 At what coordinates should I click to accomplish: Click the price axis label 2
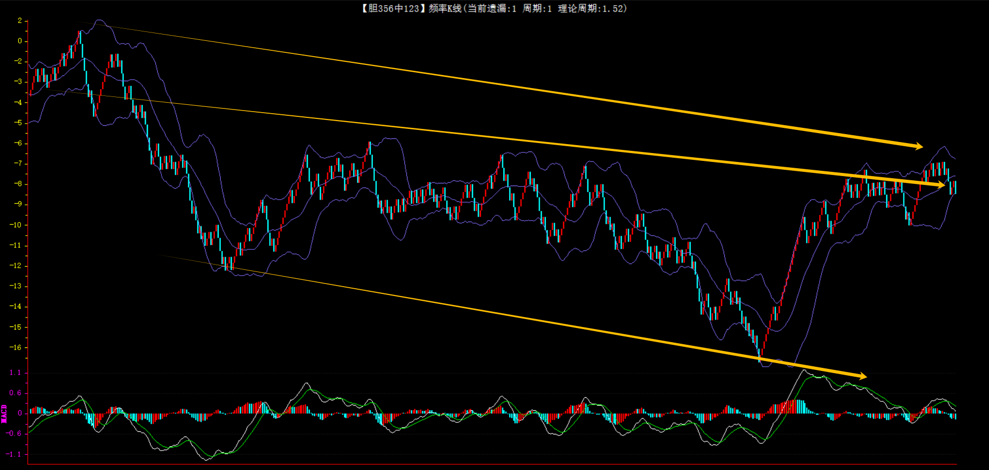pos(19,20)
